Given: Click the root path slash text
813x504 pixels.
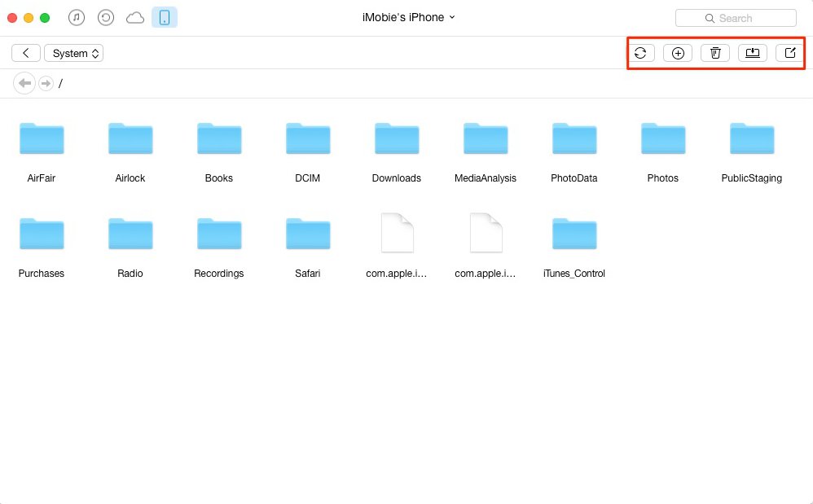Looking at the screenshot, I should point(60,83).
